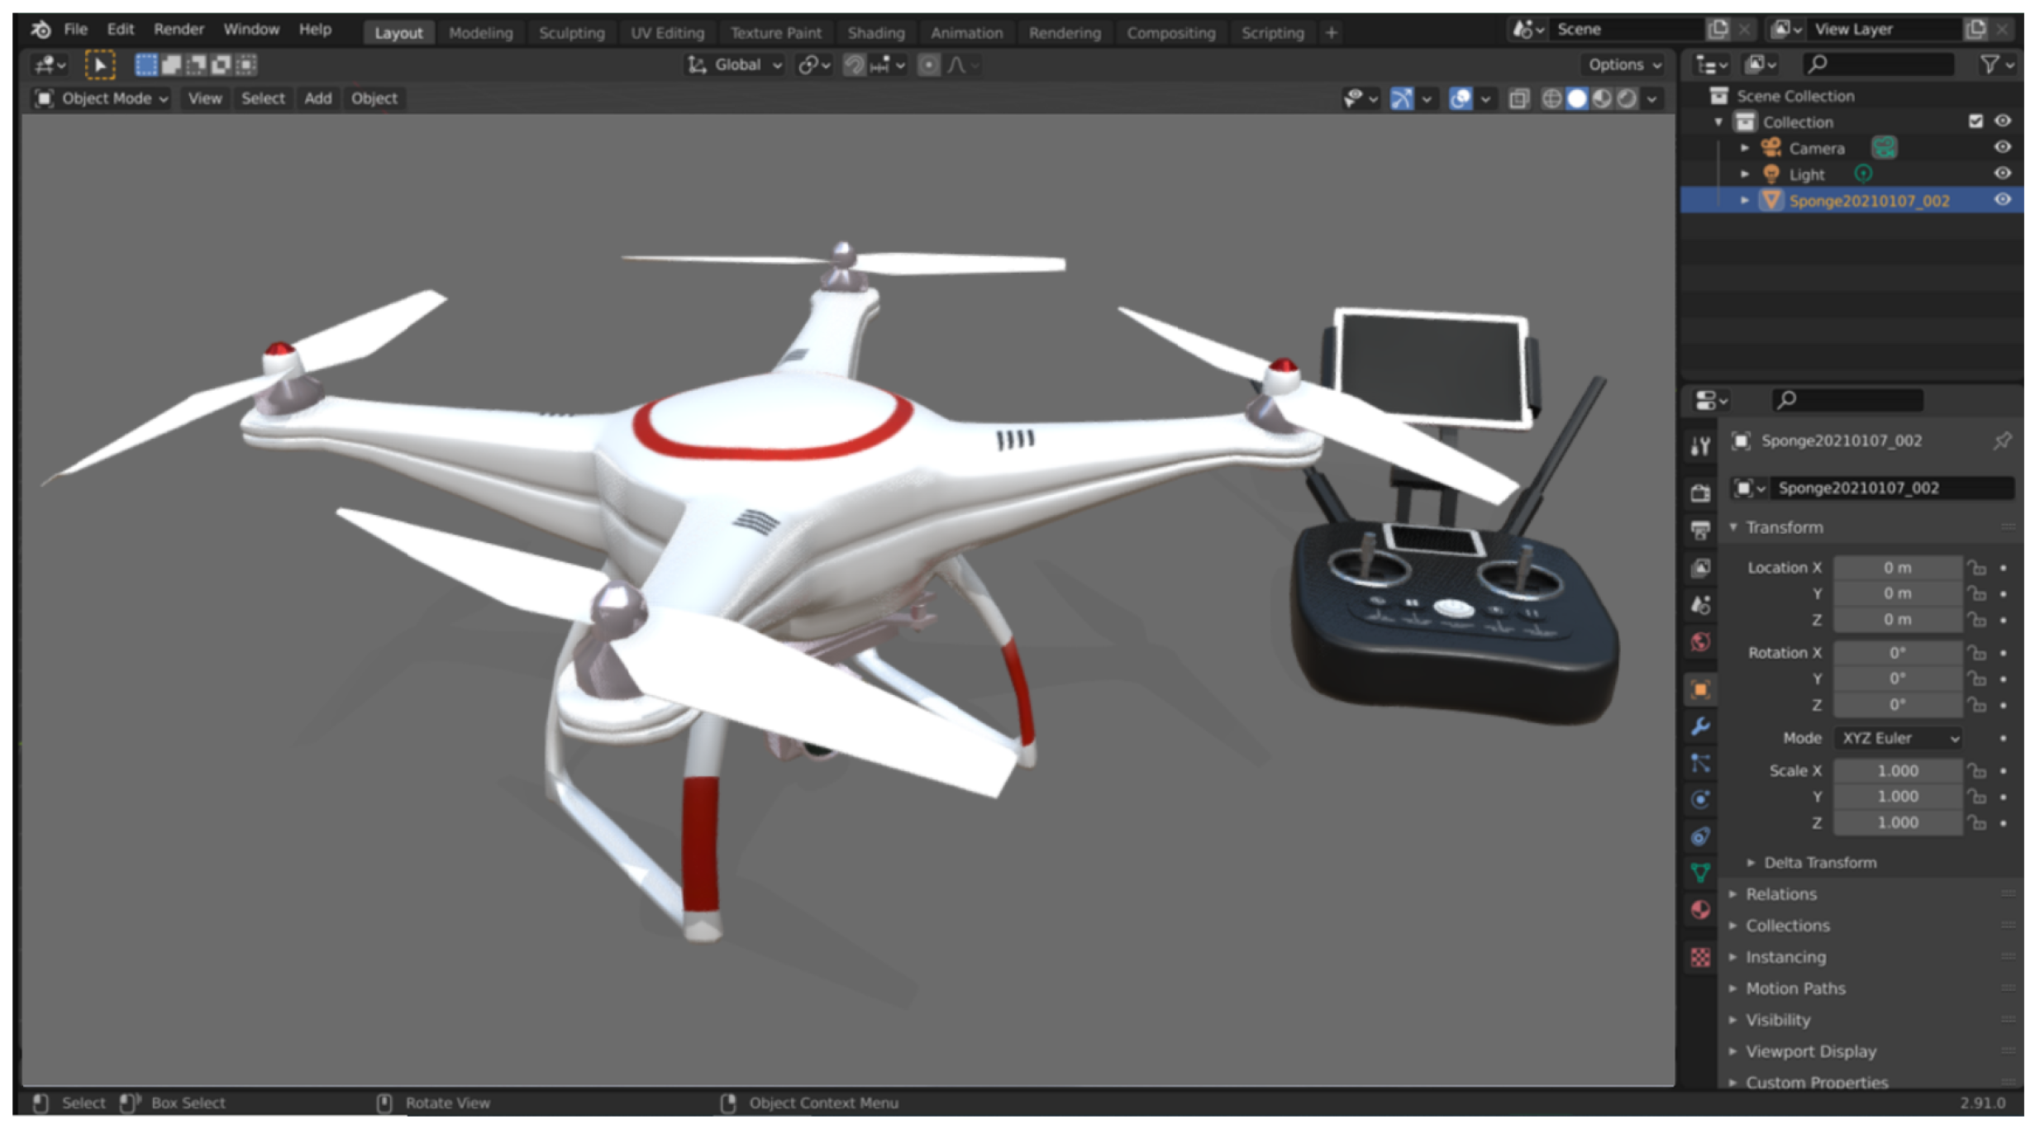Click the Select Box tool icon

click(x=100, y=64)
